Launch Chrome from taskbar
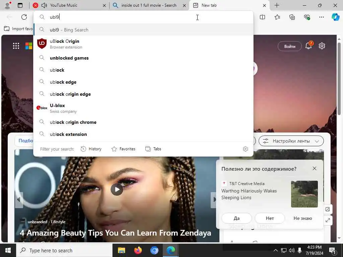This screenshot has height=257, width=343. point(154,250)
